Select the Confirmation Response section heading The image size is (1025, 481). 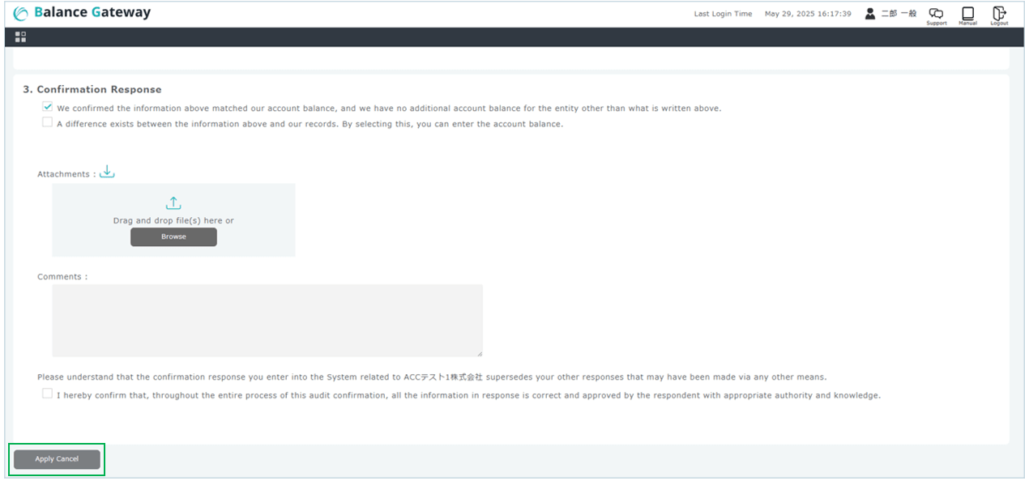point(92,90)
